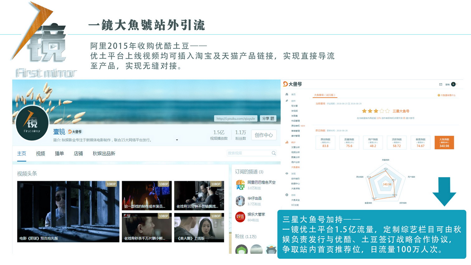Click the 原创指数 83.8 score card
The height and width of the screenshot is (265, 471).
pos(326,142)
